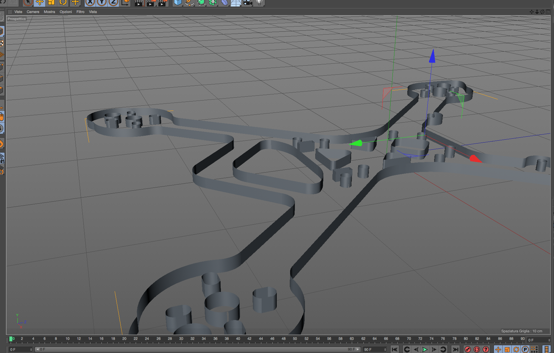Open the Vista menu
This screenshot has width=554, height=353.
click(93, 12)
